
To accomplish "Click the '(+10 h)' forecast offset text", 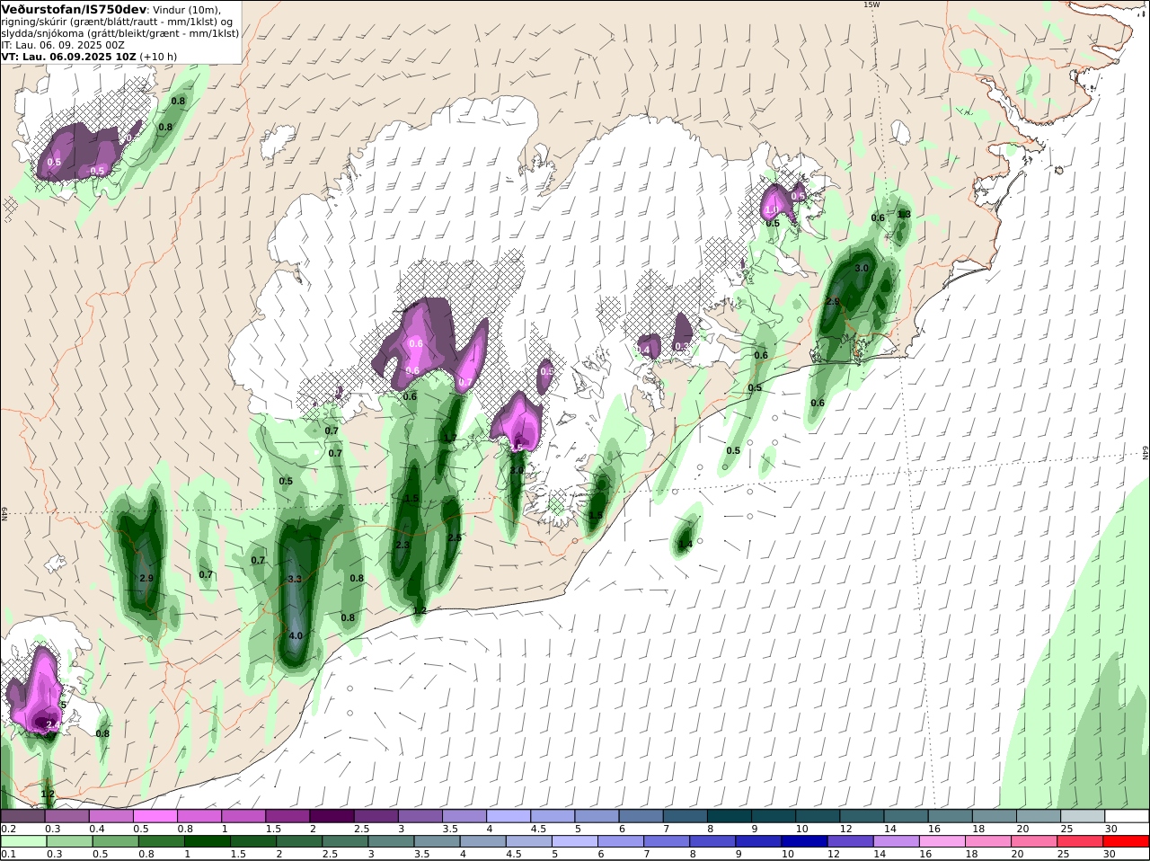I will click(x=159, y=57).
